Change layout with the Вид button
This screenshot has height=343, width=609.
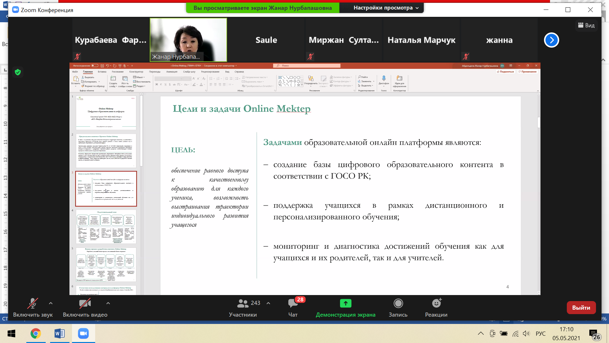click(x=586, y=25)
